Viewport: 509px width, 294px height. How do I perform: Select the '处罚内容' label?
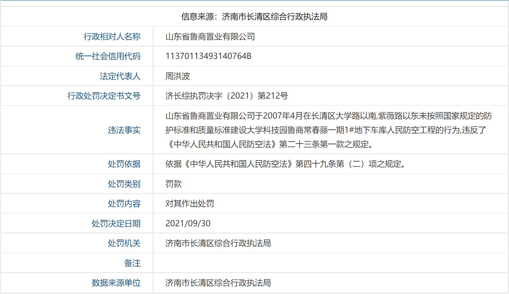click(124, 204)
